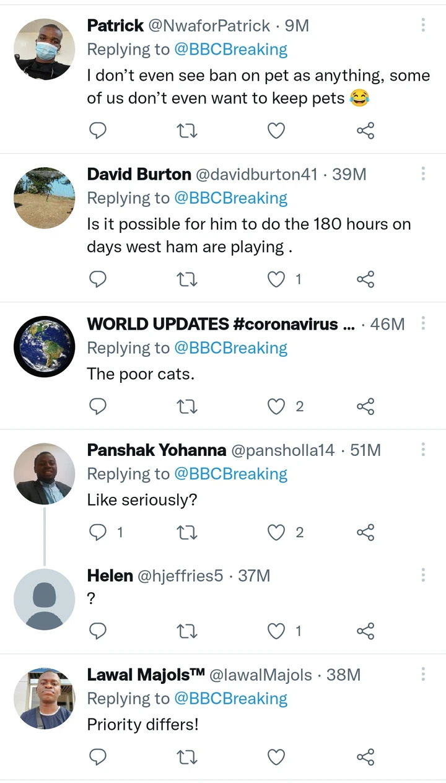Viewport: 446px width, 783px height.
Task: Open more options for Patrick's tweet
Action: (x=423, y=25)
